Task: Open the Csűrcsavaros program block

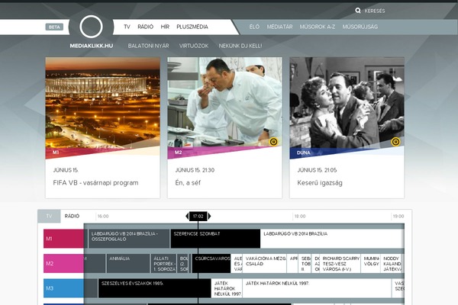Action: (211, 264)
